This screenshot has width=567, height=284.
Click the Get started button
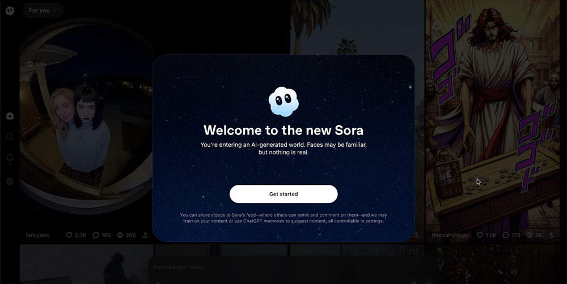click(283, 194)
